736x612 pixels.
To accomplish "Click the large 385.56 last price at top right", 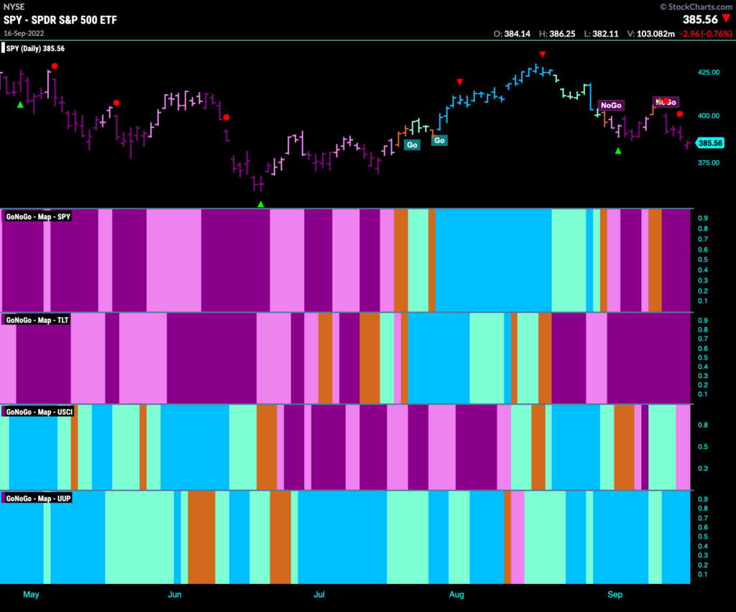I will tap(700, 19).
